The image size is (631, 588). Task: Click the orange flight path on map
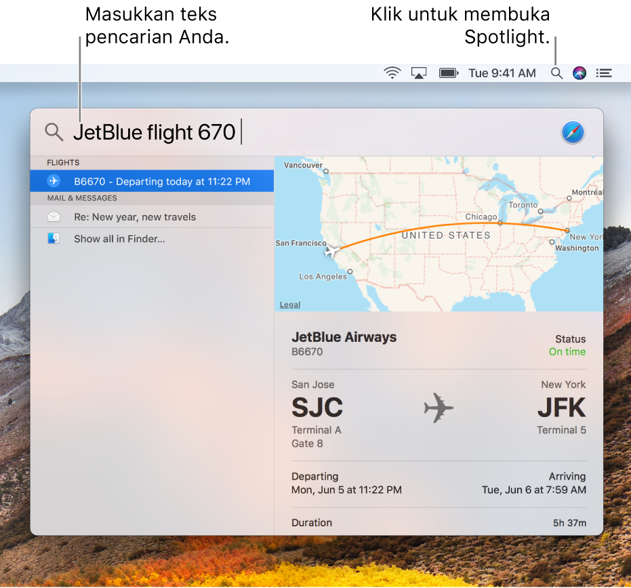(455, 224)
